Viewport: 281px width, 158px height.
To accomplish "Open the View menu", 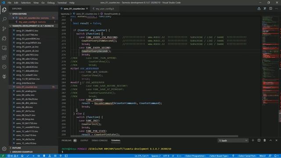I will pos(36,3).
